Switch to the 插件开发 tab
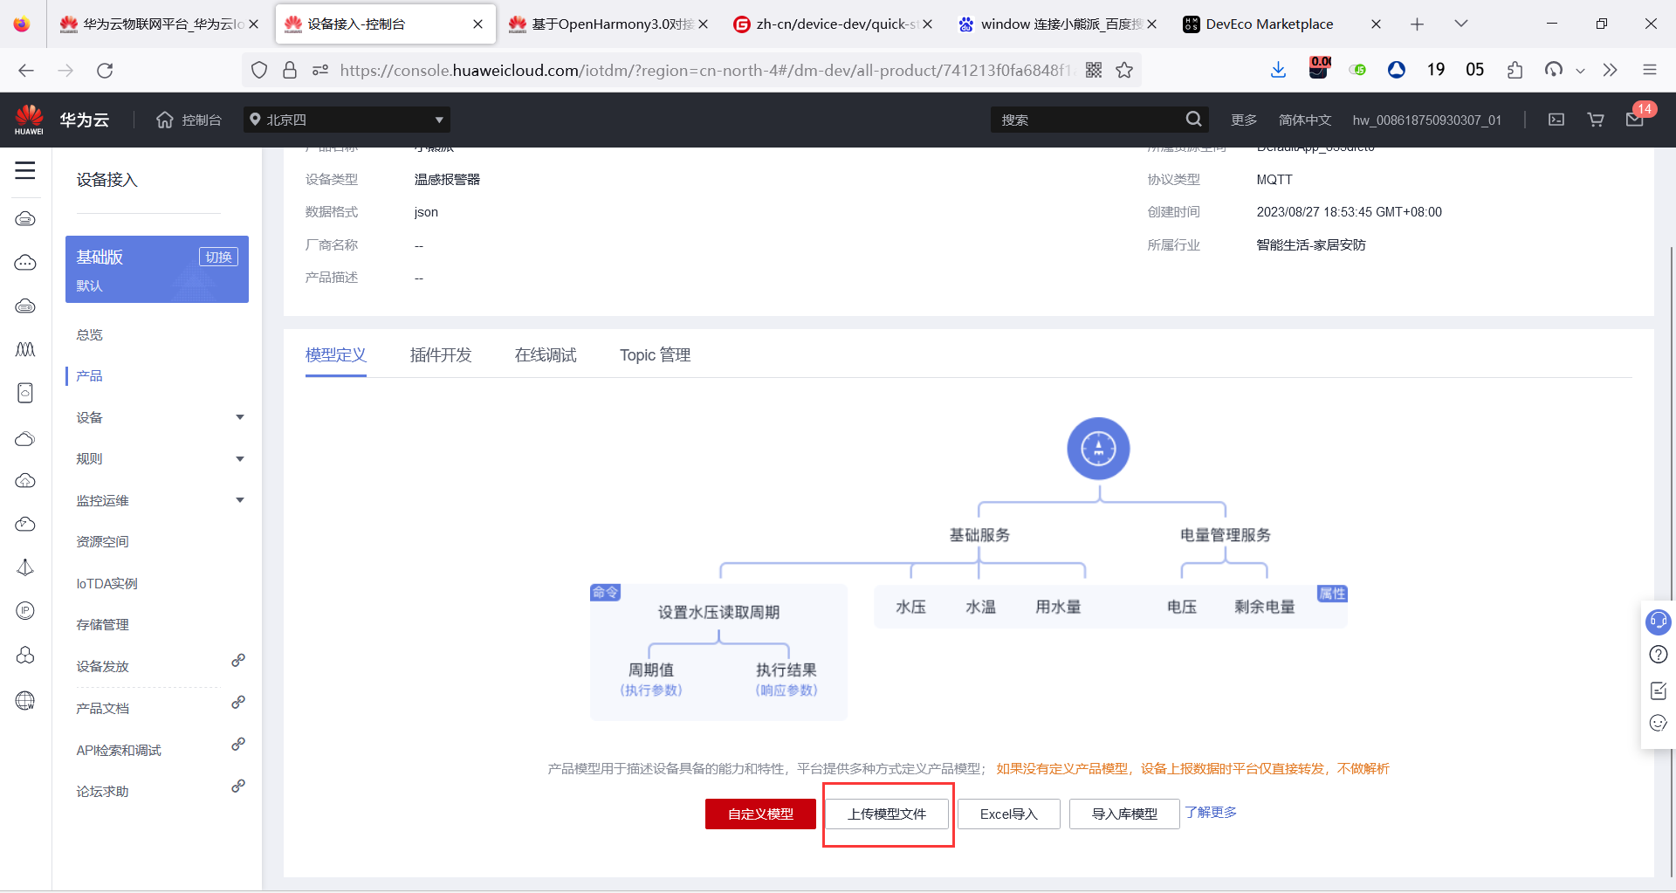1676x893 pixels. 441,355
